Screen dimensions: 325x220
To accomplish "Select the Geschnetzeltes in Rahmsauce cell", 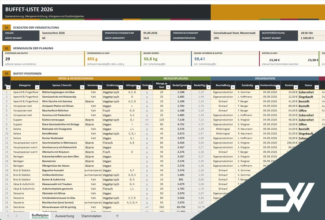I will tap(62, 143).
